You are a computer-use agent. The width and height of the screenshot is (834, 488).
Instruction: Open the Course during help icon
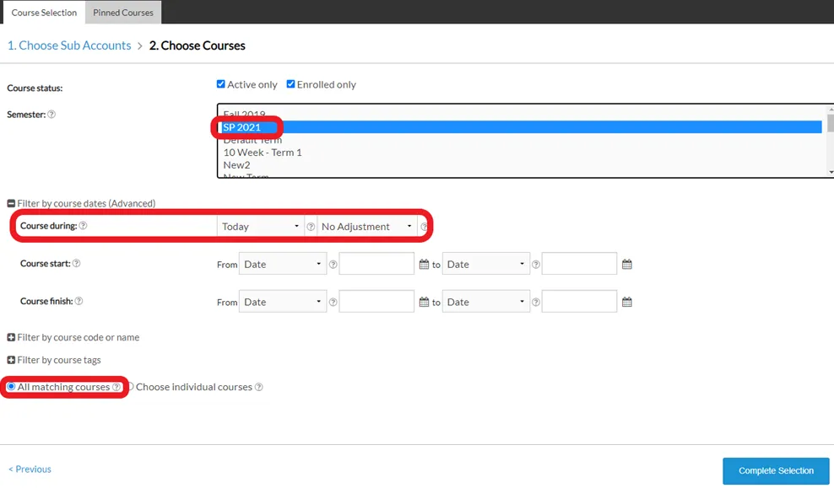point(83,226)
